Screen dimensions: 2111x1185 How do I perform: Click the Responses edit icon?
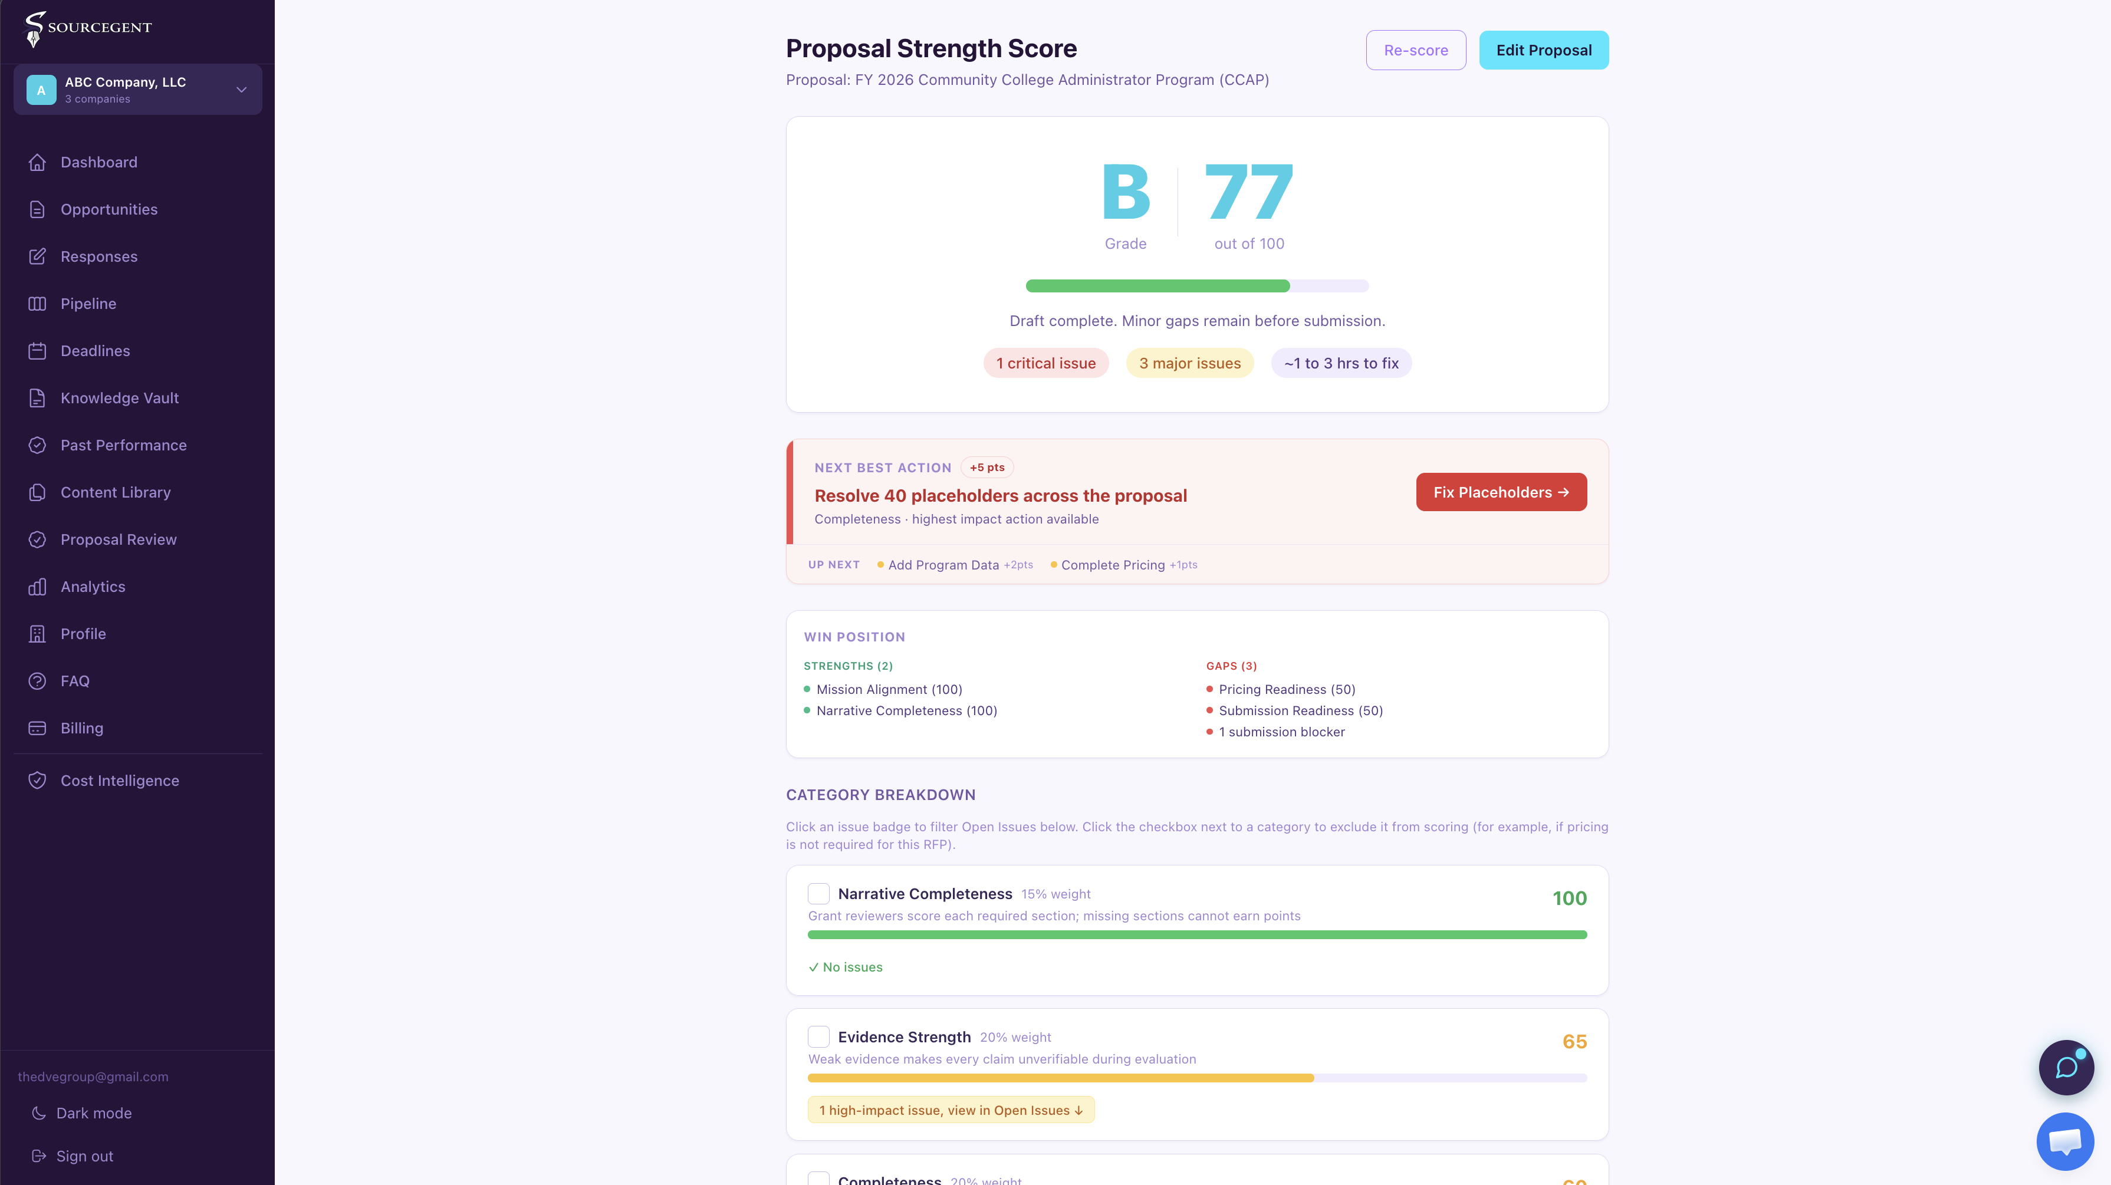[37, 256]
